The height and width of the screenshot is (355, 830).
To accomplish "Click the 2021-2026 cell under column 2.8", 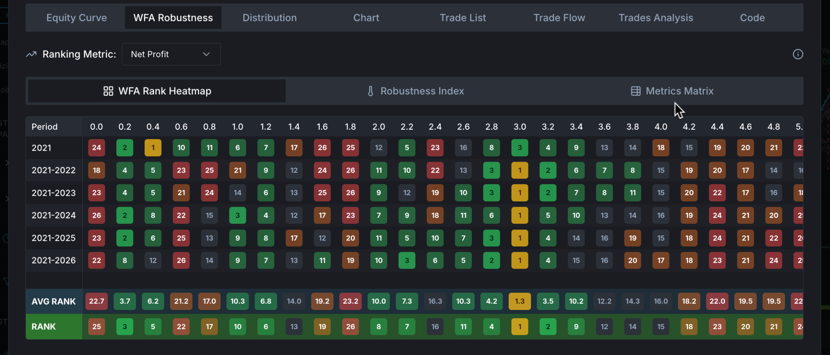I will coord(492,260).
